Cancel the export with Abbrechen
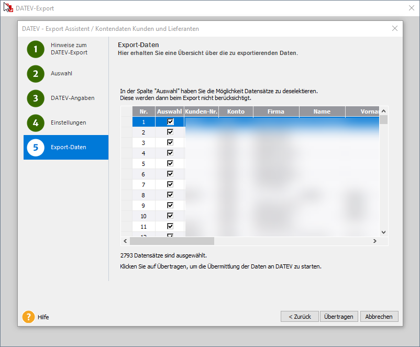This screenshot has height=347, width=420. coord(379,317)
